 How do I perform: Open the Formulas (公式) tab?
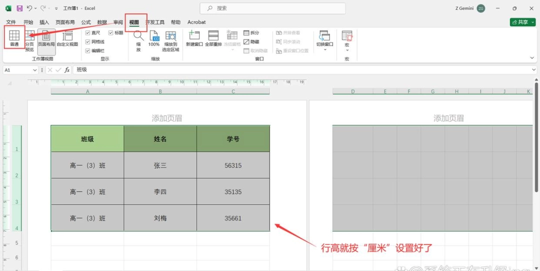[x=86, y=22]
